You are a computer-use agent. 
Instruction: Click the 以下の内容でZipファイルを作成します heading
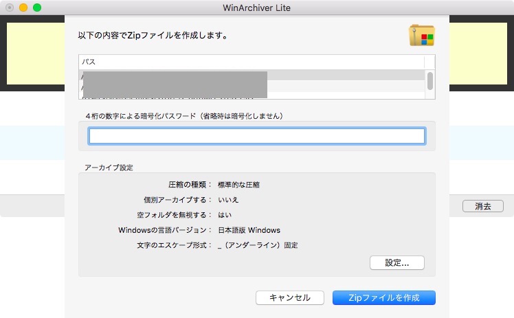[x=153, y=35]
